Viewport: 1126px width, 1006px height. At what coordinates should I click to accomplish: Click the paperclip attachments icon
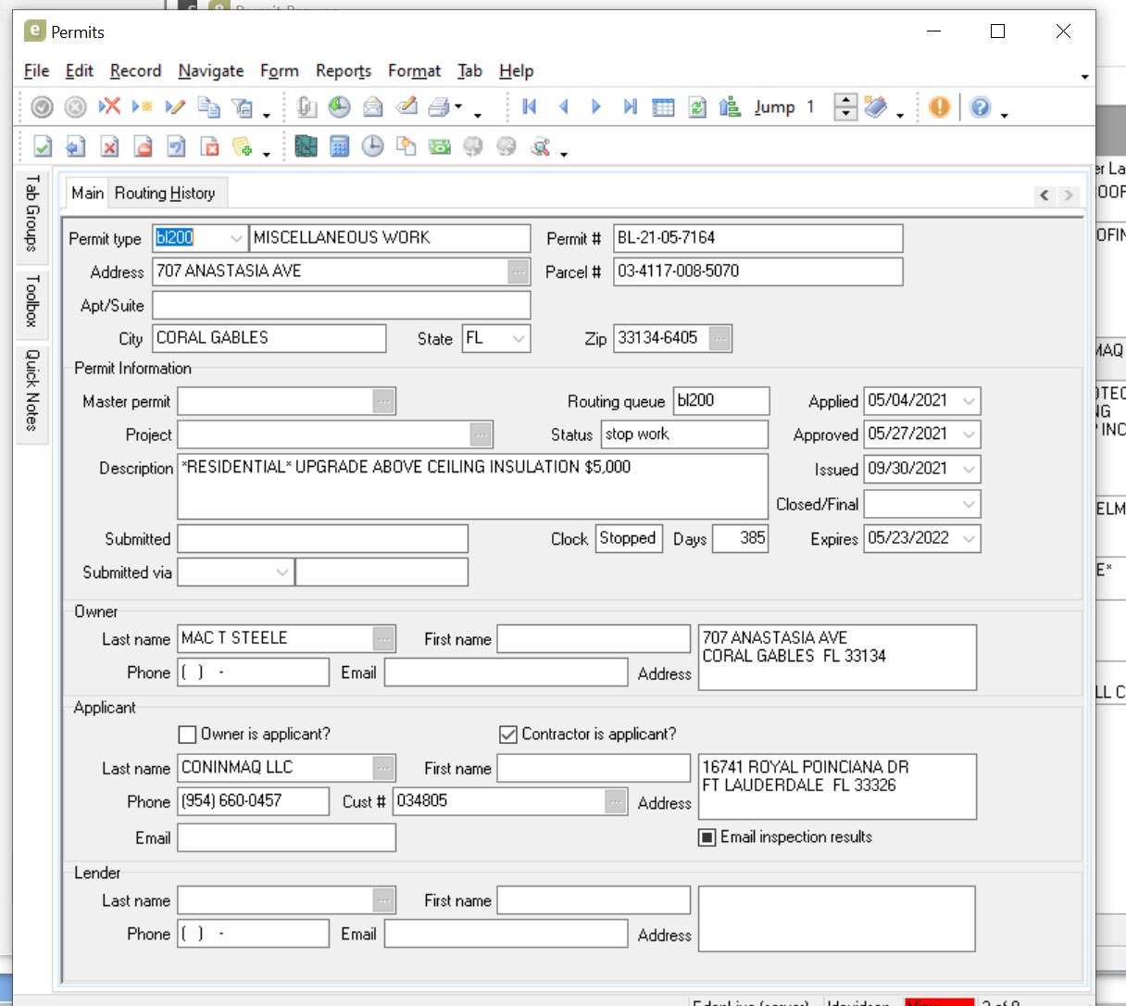point(307,107)
